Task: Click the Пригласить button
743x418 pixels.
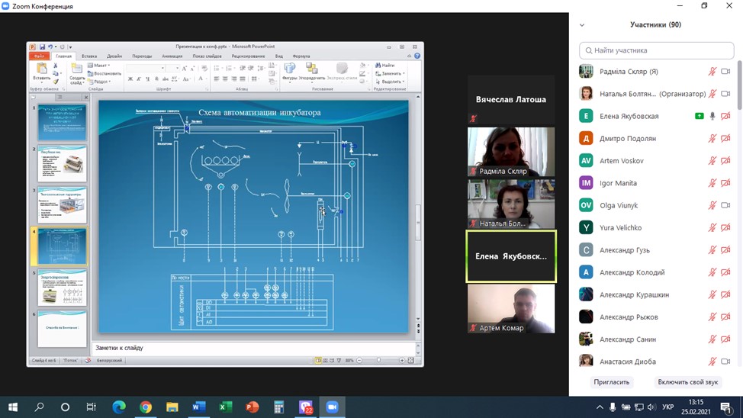Action: [x=612, y=382]
